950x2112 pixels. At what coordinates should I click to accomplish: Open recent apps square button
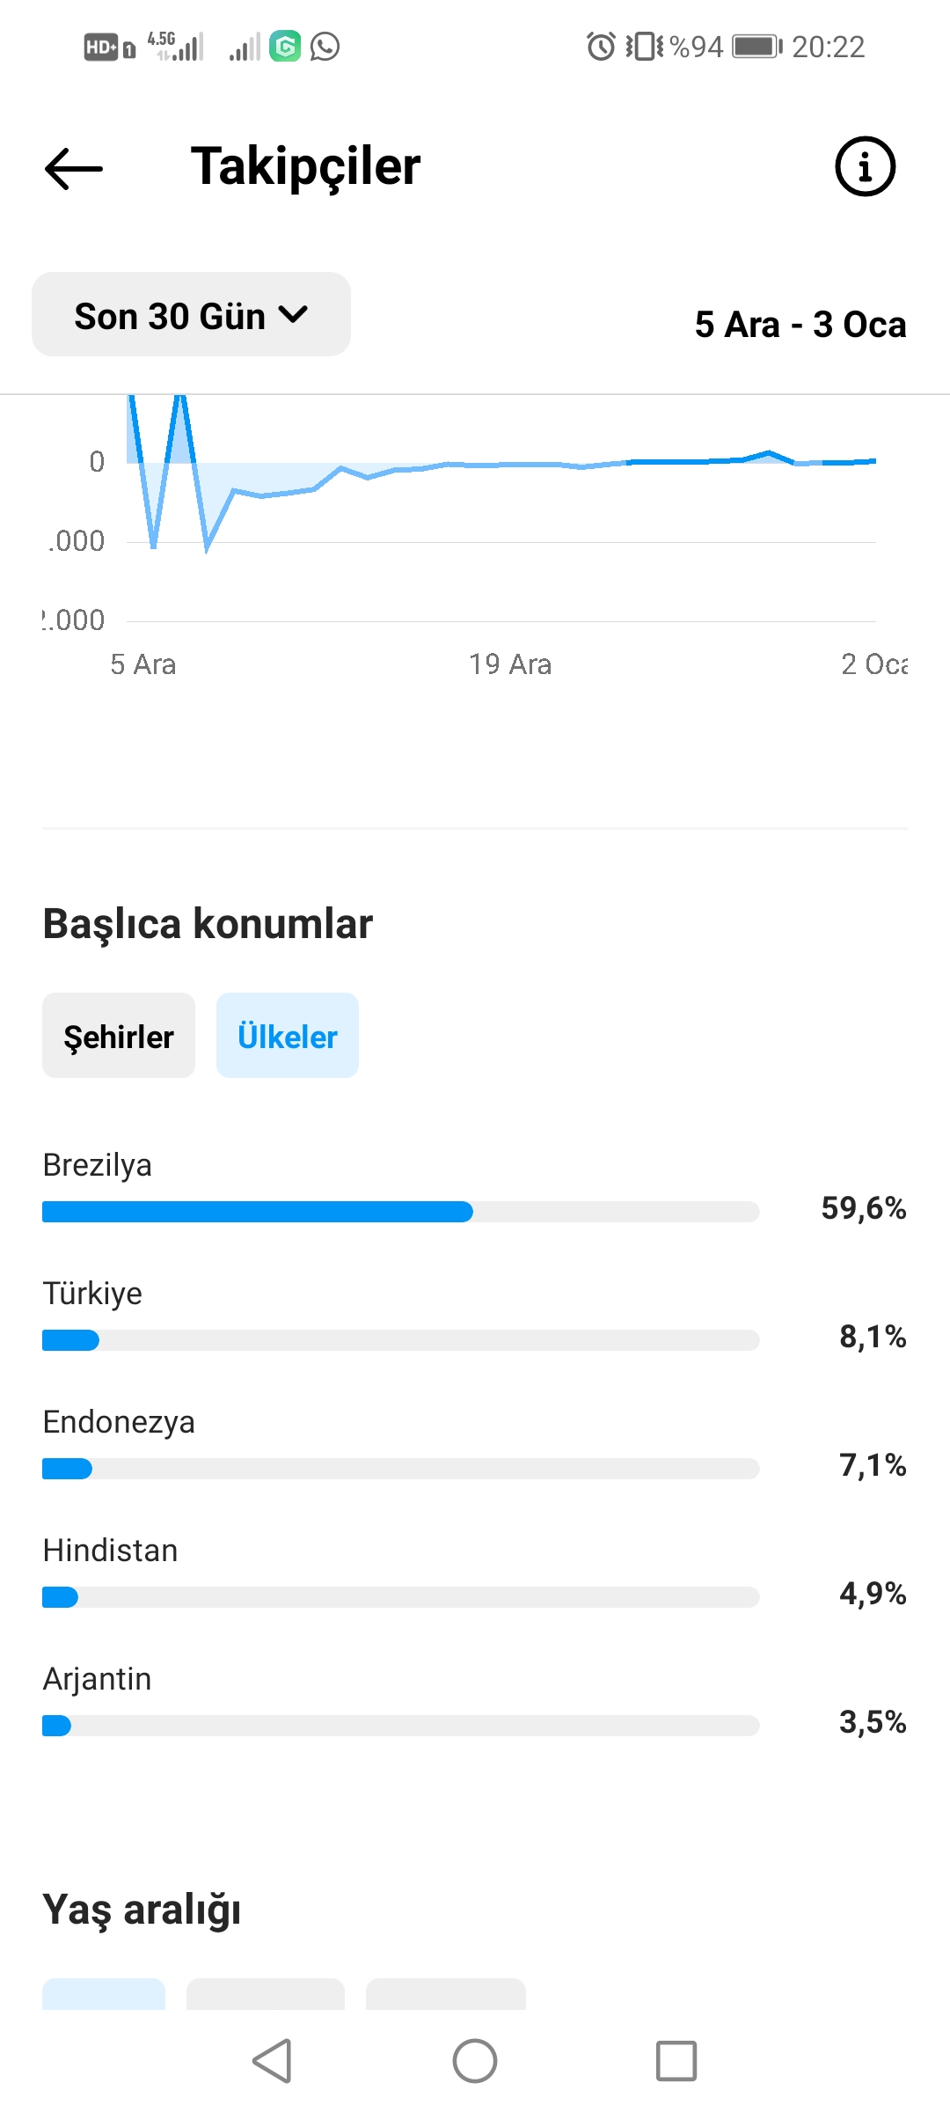point(676,2061)
